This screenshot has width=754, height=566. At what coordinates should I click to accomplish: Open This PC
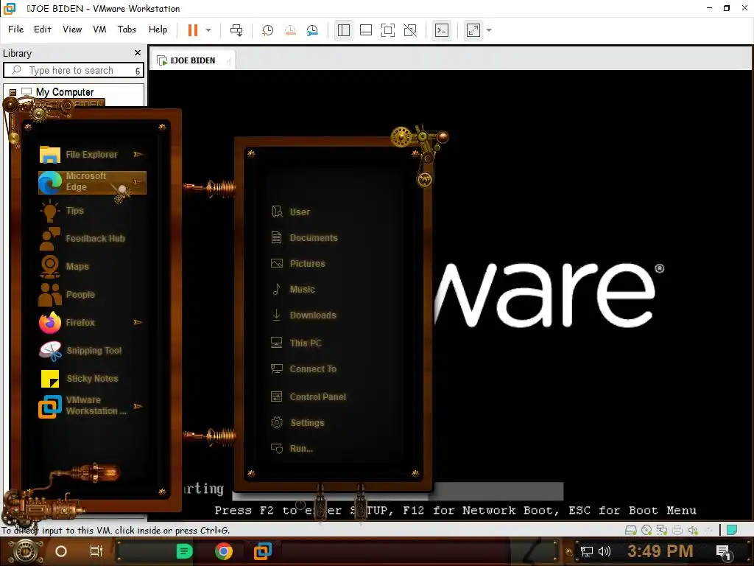(x=296, y=343)
